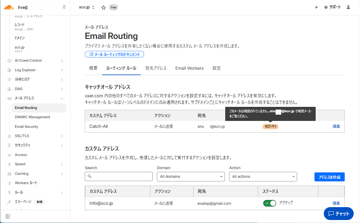Image resolution: width=360 pixels, height=223 pixels.
Task: Click the custom address Search field
Action: (x=119, y=177)
